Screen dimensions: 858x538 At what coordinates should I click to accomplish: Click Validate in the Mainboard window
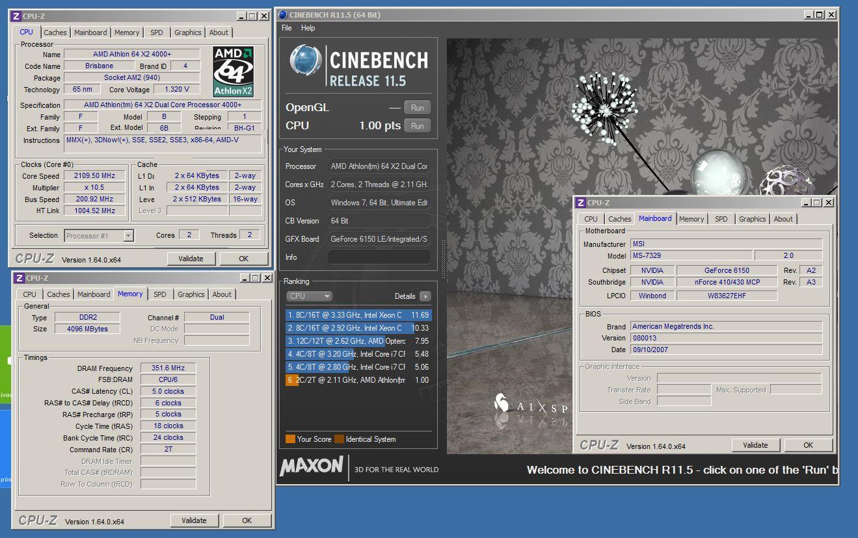(x=755, y=445)
